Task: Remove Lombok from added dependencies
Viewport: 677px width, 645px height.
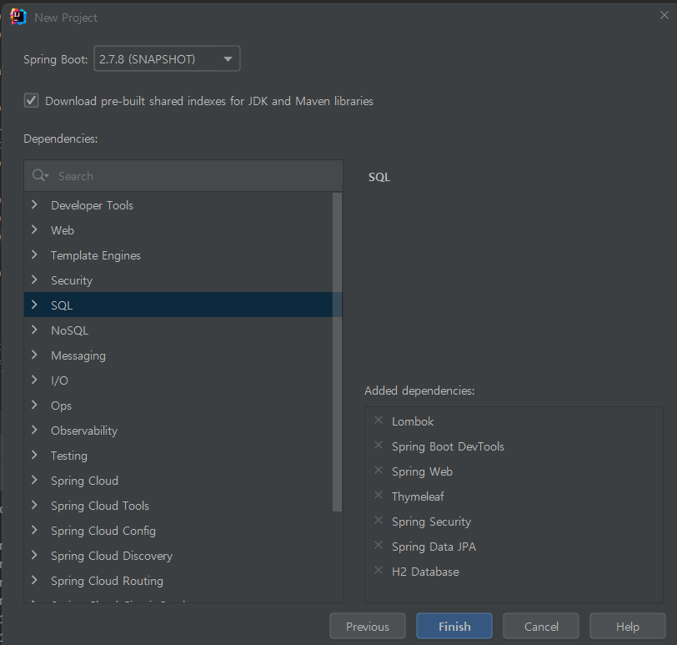Action: point(379,421)
